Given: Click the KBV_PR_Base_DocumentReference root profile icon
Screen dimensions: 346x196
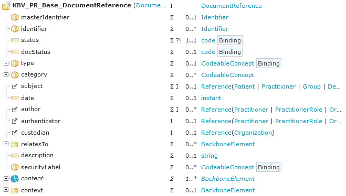Looking at the screenshot, I should (x=6, y=6).
